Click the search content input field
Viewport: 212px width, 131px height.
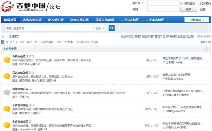point(49,28)
